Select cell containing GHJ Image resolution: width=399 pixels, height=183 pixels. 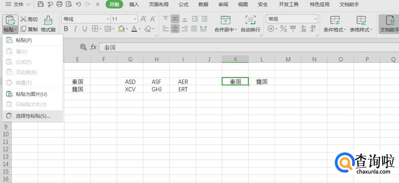click(x=157, y=89)
